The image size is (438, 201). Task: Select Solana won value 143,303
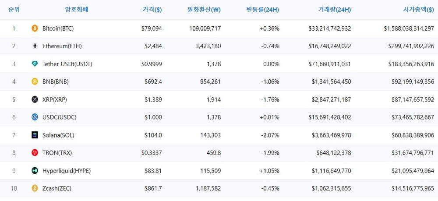coord(210,135)
